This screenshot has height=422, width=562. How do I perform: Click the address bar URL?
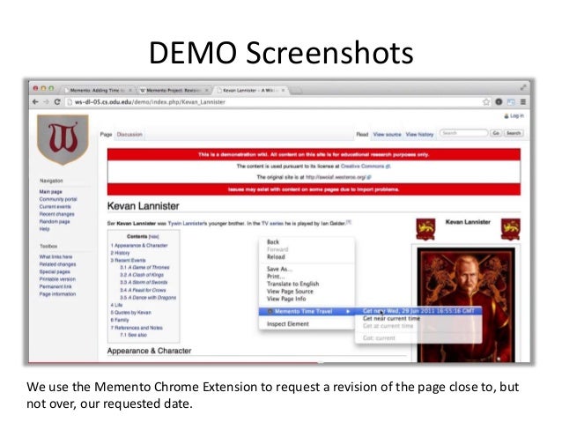(x=150, y=102)
